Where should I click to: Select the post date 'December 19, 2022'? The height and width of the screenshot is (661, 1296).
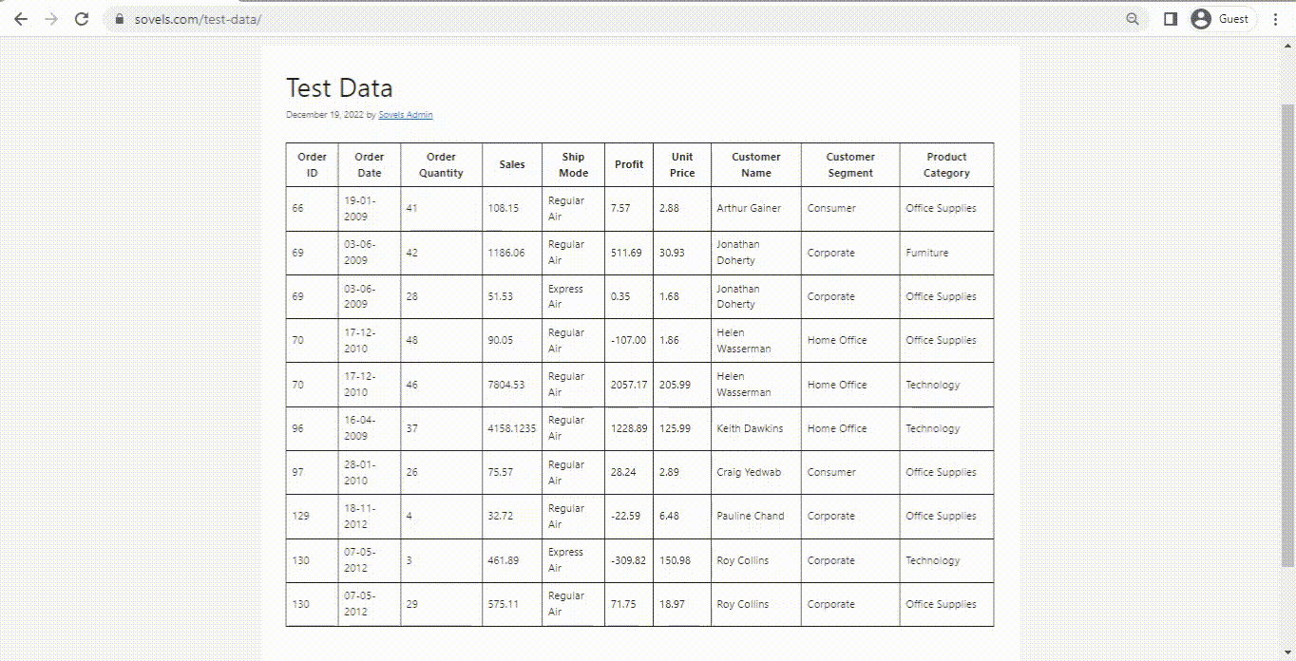[324, 115]
